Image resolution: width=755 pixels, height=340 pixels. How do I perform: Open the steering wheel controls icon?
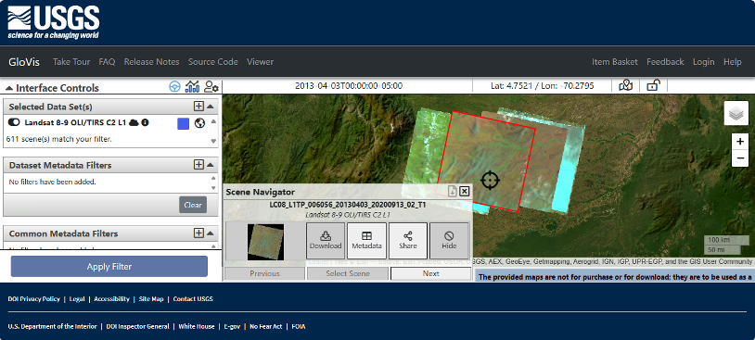click(x=174, y=86)
